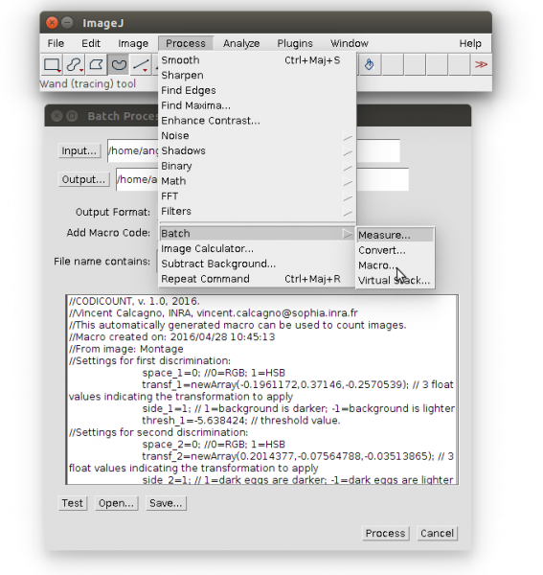
Task: Click the Save... button
Action: click(x=166, y=503)
